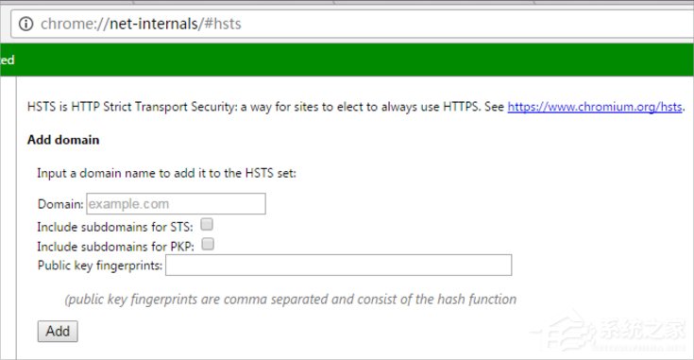The height and width of the screenshot is (360, 694).
Task: Click the Add button
Action: click(x=58, y=332)
